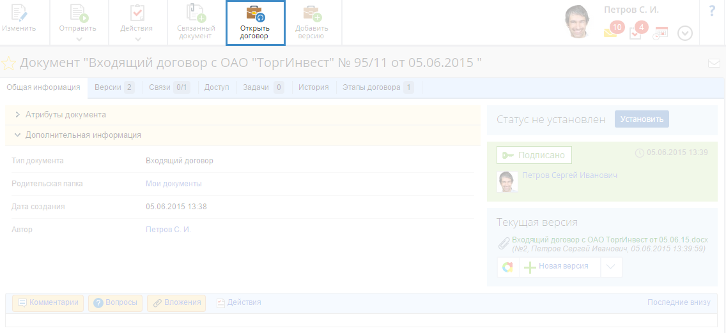726x333 pixels.
Task: Open Входящий договор с ОАО ТоргИнвест docx file
Action: click(610, 240)
